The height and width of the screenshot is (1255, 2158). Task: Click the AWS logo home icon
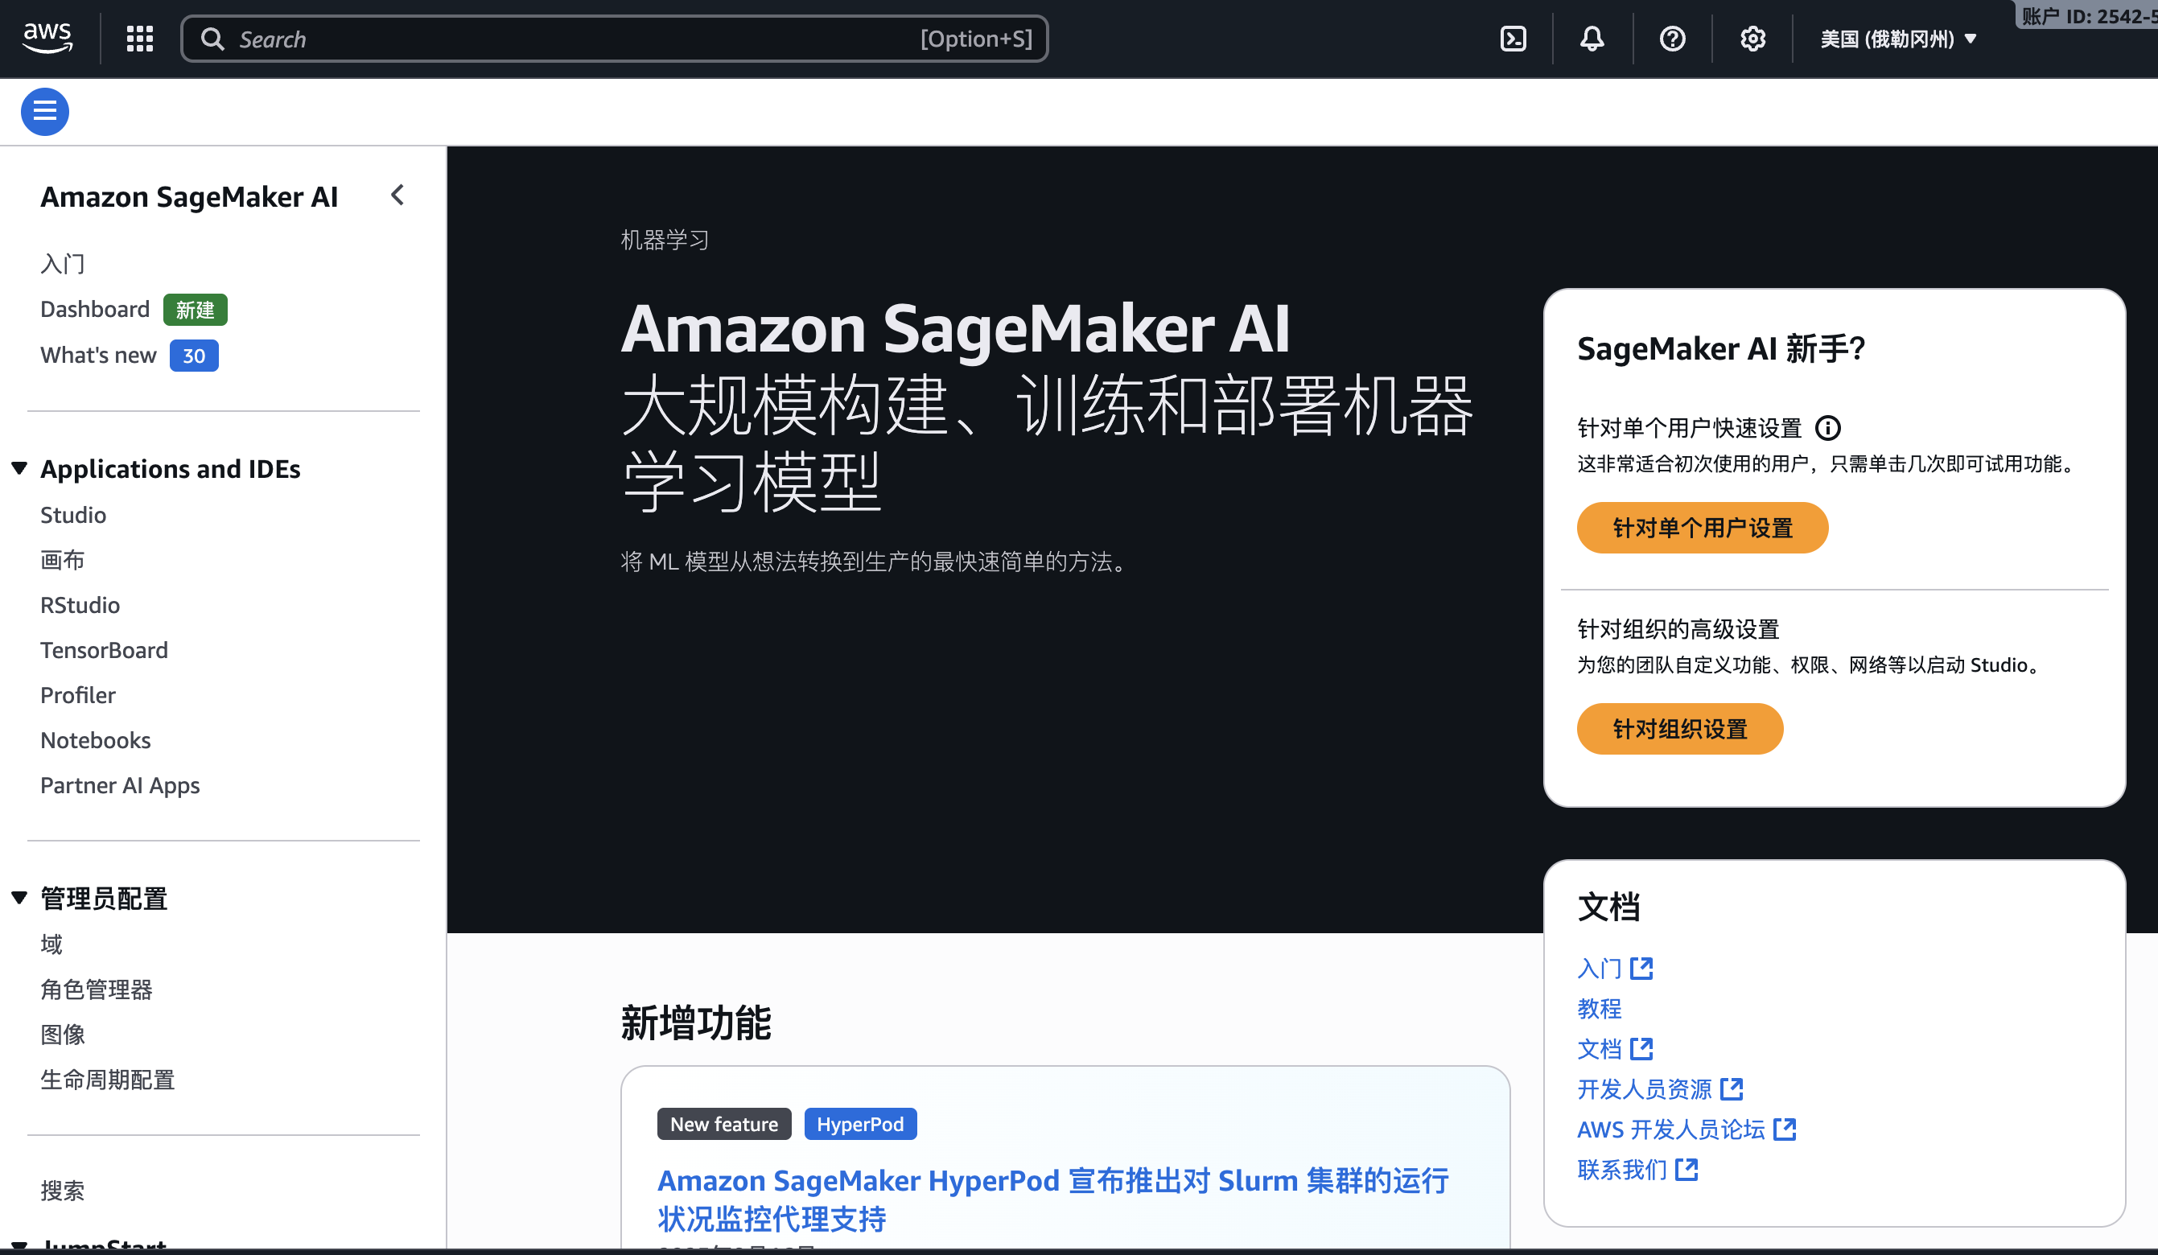48,38
